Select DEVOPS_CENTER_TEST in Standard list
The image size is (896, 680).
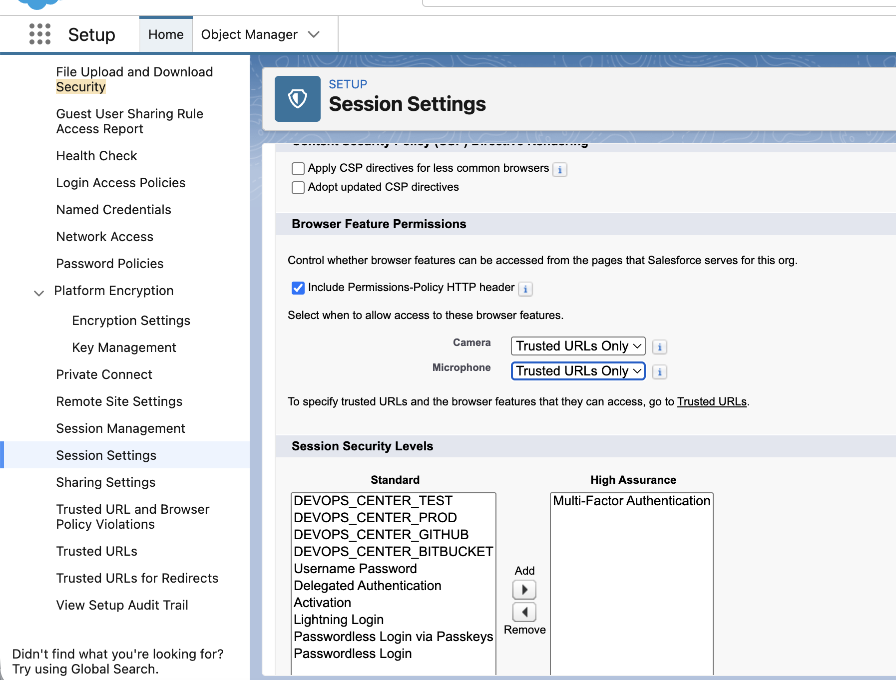tap(393, 501)
